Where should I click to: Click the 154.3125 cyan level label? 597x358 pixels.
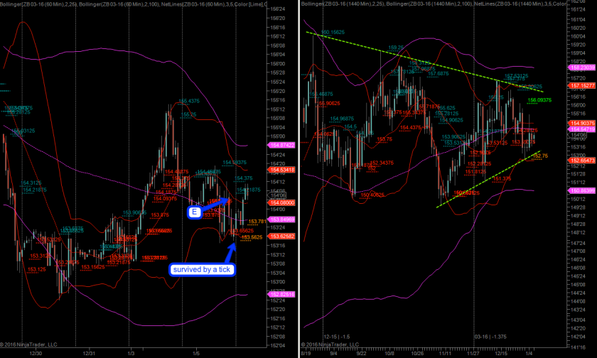pos(31,183)
